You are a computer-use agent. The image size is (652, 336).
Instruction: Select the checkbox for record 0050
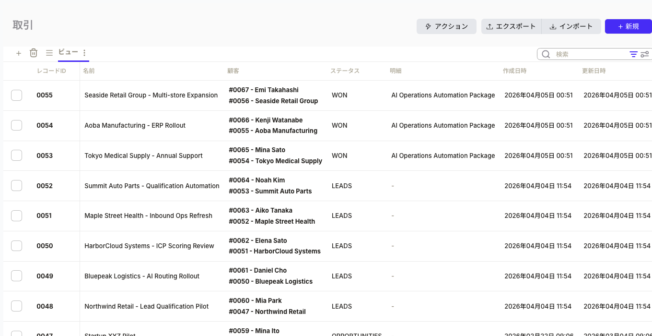click(x=17, y=246)
